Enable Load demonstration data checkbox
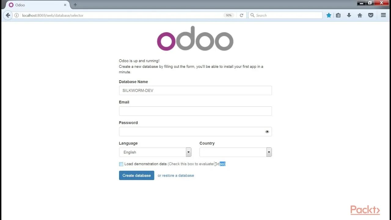 coord(121,164)
